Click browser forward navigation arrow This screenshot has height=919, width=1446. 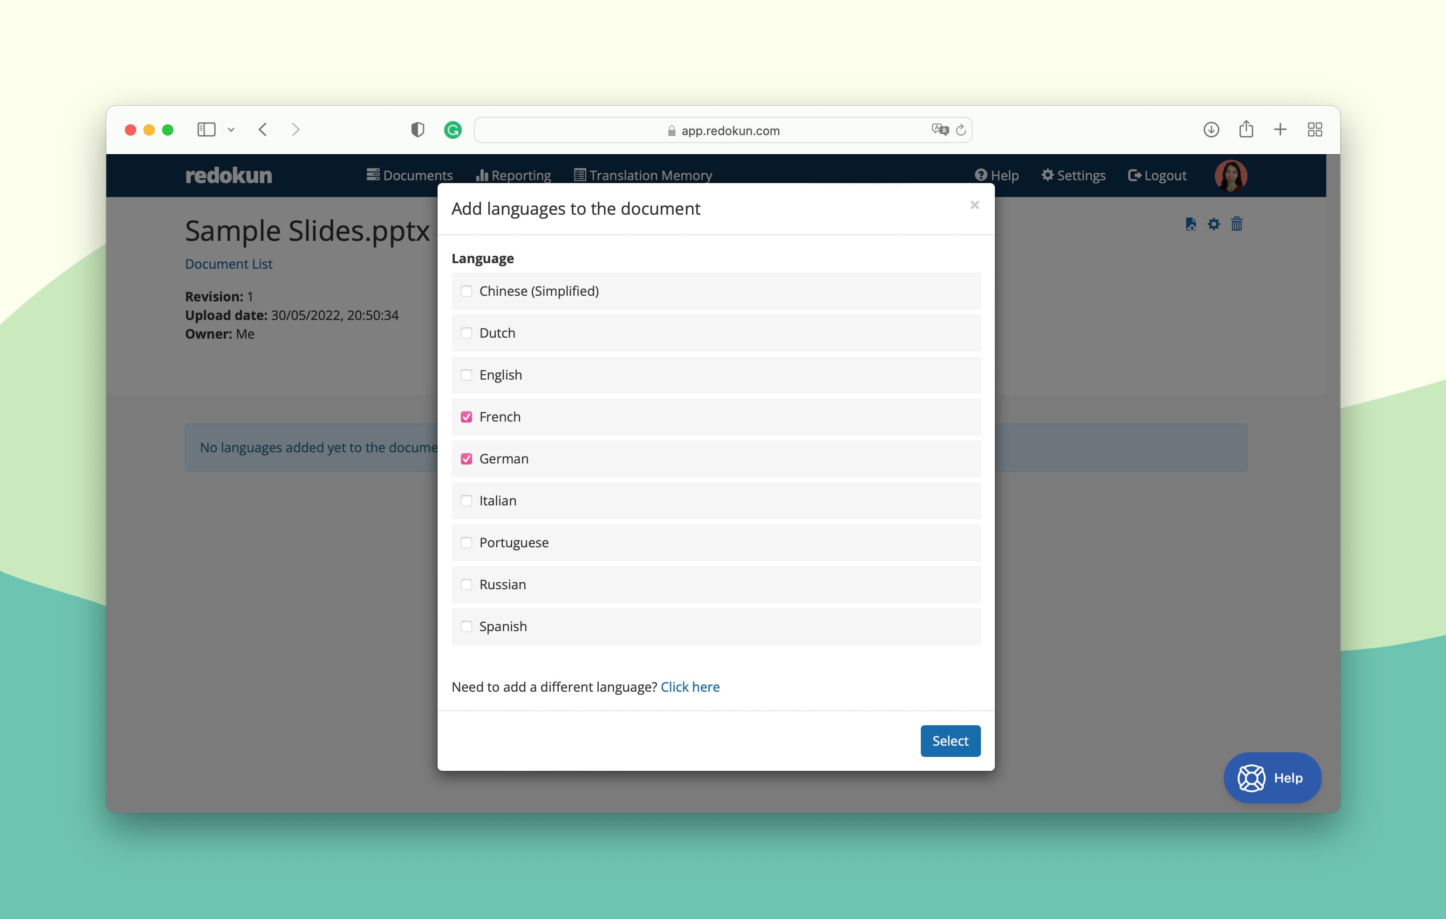pos(296,129)
